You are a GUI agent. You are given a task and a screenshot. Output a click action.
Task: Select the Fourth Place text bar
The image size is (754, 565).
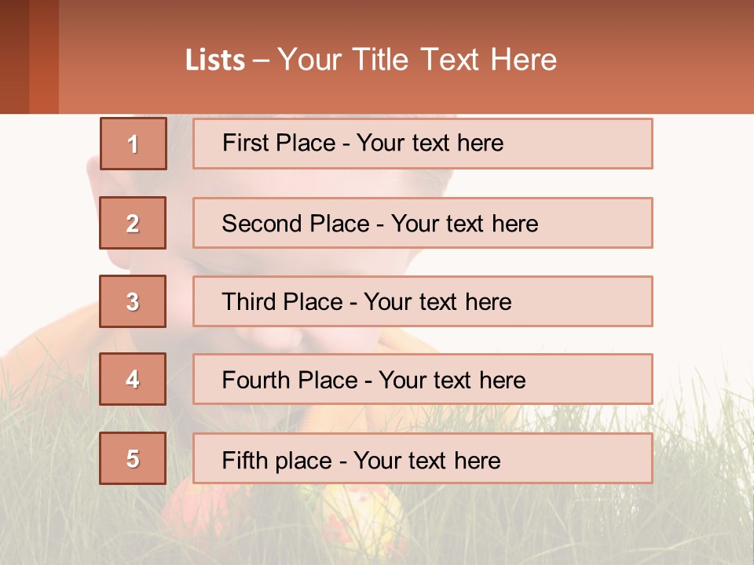[x=423, y=379]
